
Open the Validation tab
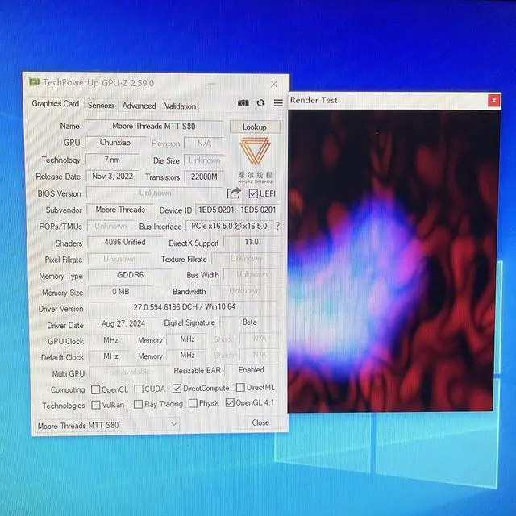tap(180, 106)
